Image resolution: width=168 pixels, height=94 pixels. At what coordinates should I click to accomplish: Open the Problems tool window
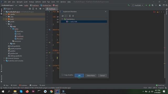point(23,85)
